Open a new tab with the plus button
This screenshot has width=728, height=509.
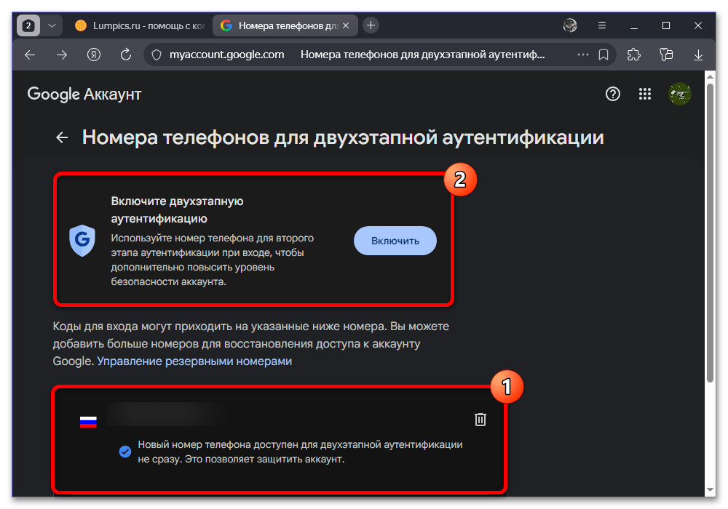coord(371,25)
